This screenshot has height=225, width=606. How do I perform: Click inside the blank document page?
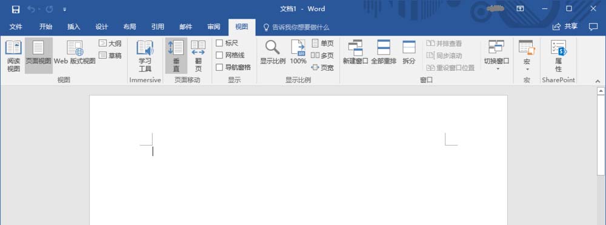click(x=298, y=160)
